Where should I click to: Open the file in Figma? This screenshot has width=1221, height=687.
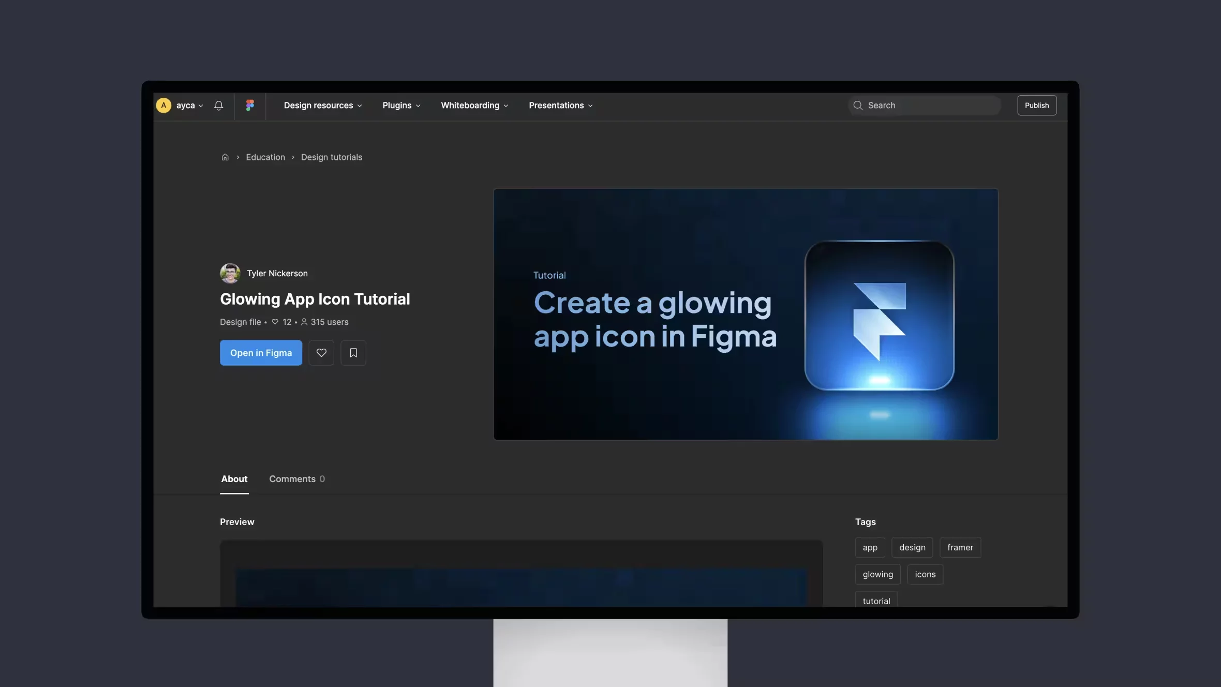point(261,352)
